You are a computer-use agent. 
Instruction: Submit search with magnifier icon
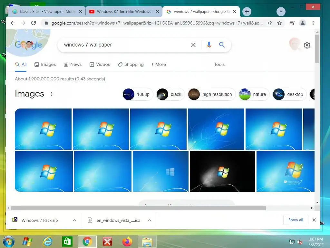[x=222, y=45]
